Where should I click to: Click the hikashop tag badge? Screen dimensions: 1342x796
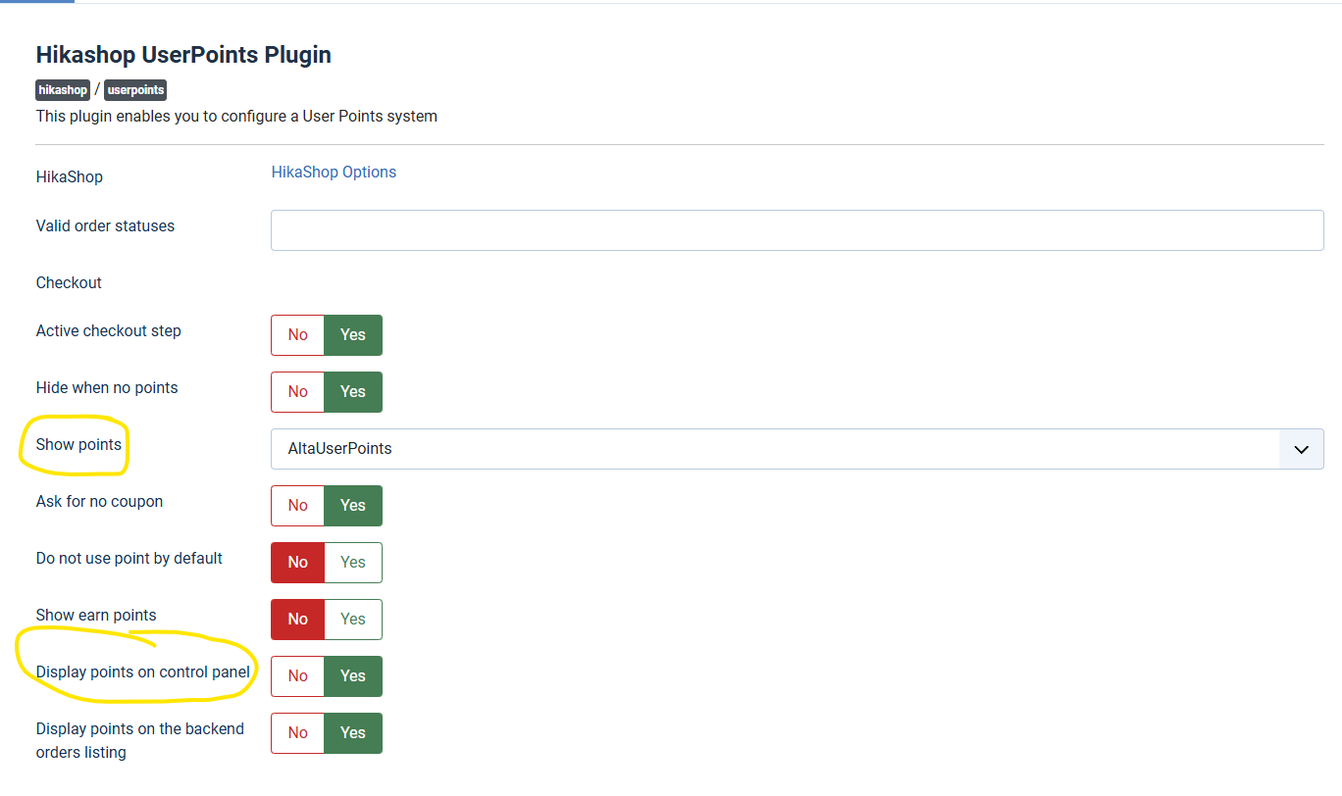pyautogui.click(x=63, y=90)
